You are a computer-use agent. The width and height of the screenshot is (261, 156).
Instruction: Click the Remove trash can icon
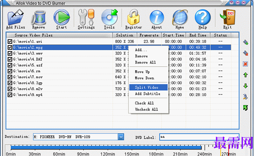coord(38,17)
